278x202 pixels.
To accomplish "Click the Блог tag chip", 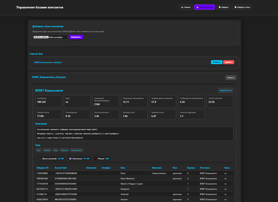I will tap(39, 150).
